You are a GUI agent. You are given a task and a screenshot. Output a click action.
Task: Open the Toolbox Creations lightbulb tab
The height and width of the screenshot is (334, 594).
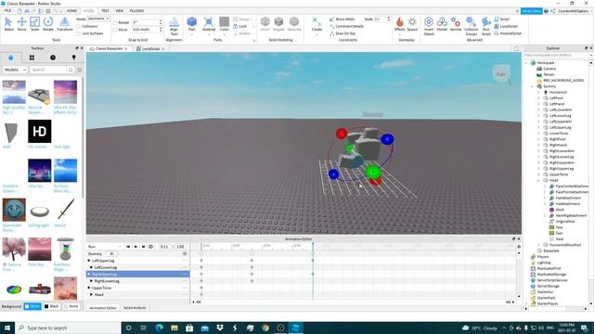74,58
